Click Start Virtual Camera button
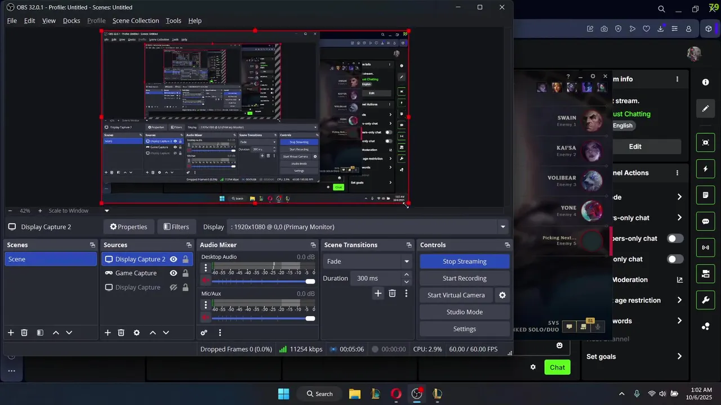 [x=456, y=295]
